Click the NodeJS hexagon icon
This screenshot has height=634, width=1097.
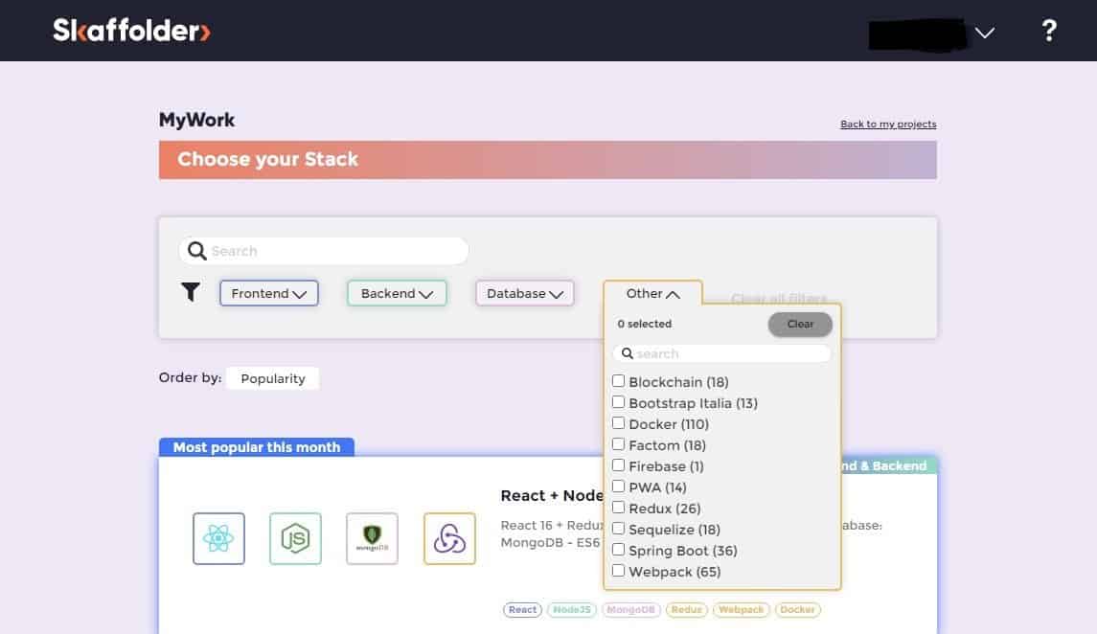pyautogui.click(x=295, y=538)
